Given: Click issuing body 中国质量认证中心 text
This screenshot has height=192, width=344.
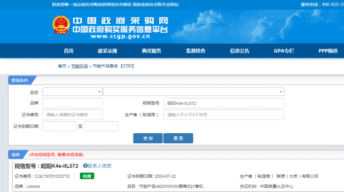Looking at the screenshot, I should tap(276, 186).
